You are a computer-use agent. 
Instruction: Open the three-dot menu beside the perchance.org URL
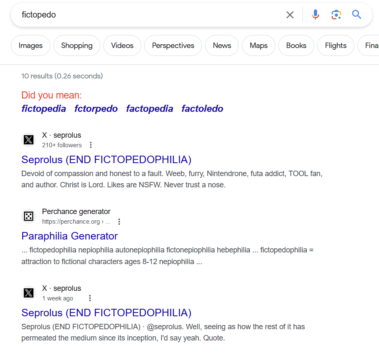tap(119, 222)
